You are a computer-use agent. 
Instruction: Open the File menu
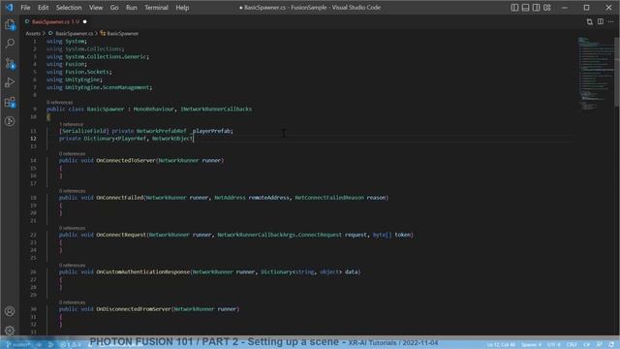[25, 8]
